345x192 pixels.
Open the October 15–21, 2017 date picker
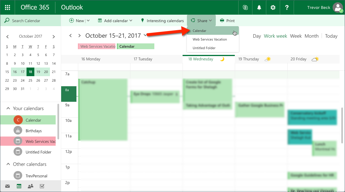tap(116, 36)
